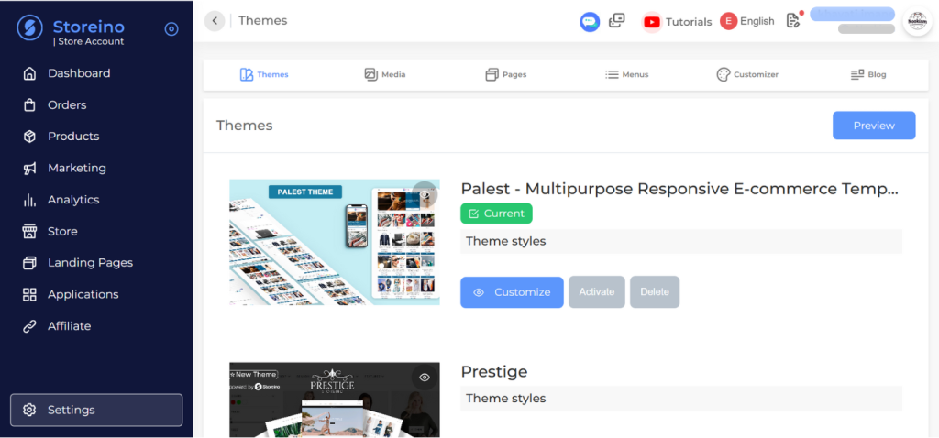Open Store in the sidebar

click(x=62, y=232)
